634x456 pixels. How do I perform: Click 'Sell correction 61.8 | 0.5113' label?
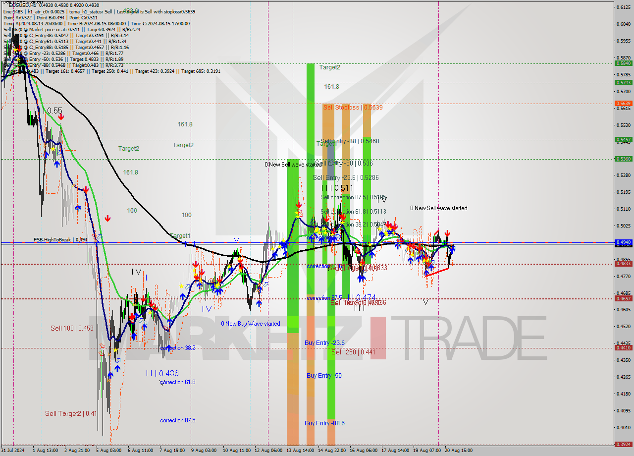pyautogui.click(x=353, y=211)
